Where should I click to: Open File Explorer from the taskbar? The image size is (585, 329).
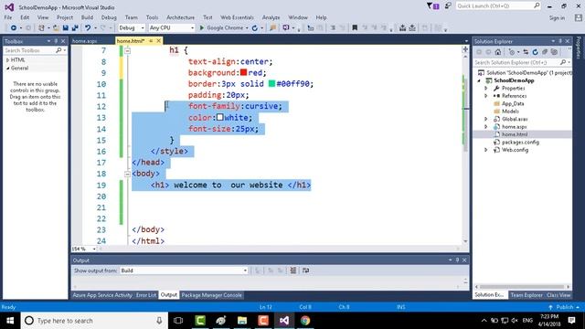[242, 321]
